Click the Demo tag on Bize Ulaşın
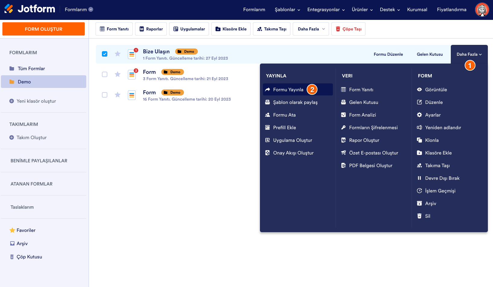The width and height of the screenshot is (493, 287). pyautogui.click(x=186, y=51)
